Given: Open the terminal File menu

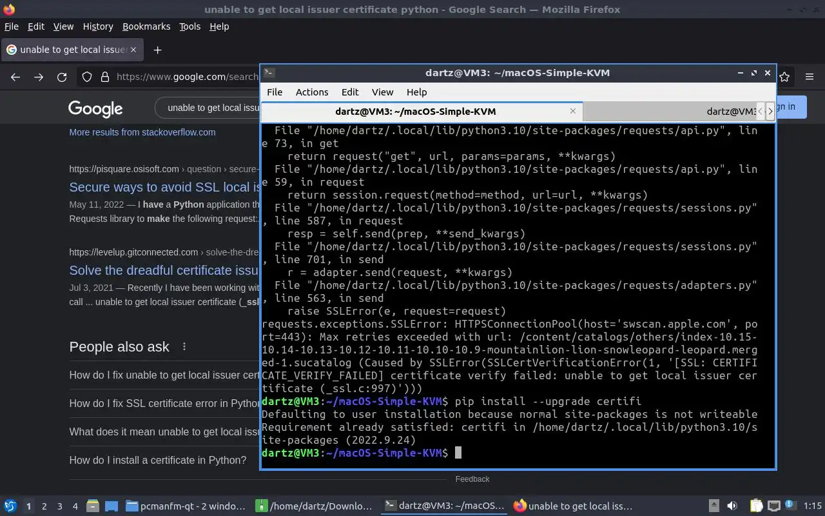Looking at the screenshot, I should coord(275,92).
